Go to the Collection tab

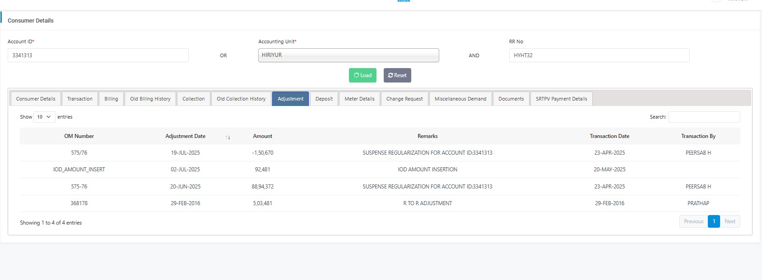point(193,99)
